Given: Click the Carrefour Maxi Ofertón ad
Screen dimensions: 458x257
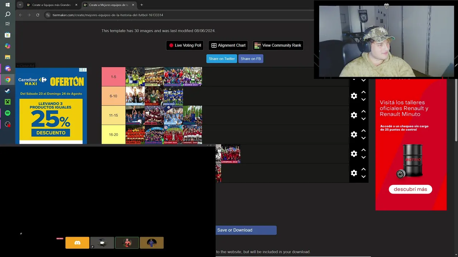Looking at the screenshot, I should [51, 106].
